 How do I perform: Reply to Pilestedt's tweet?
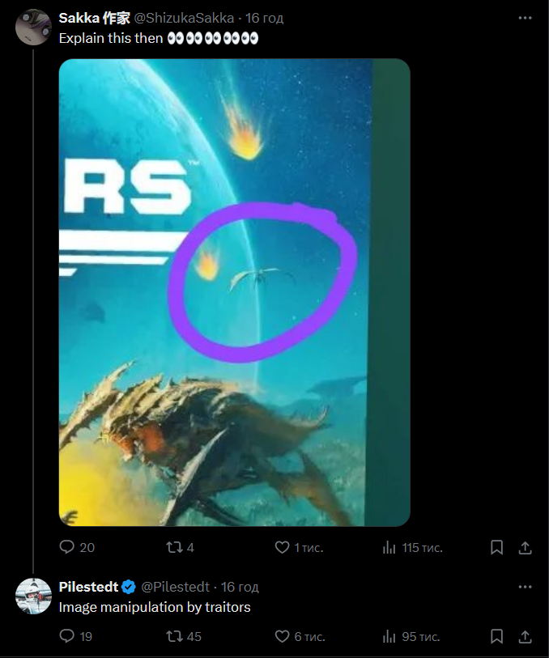pos(67,637)
